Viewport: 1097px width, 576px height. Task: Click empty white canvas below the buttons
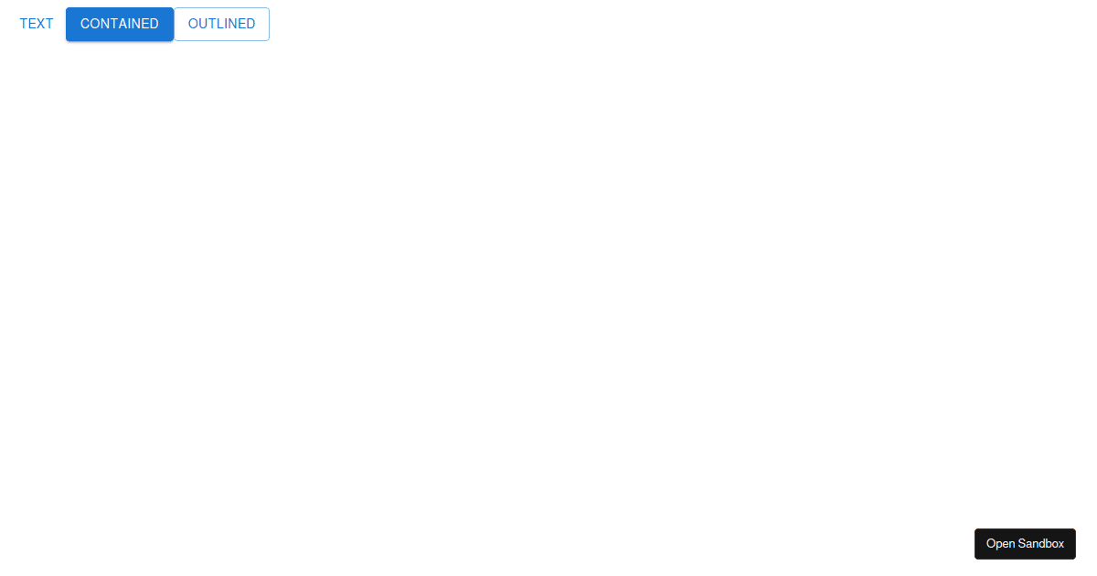pos(548,274)
